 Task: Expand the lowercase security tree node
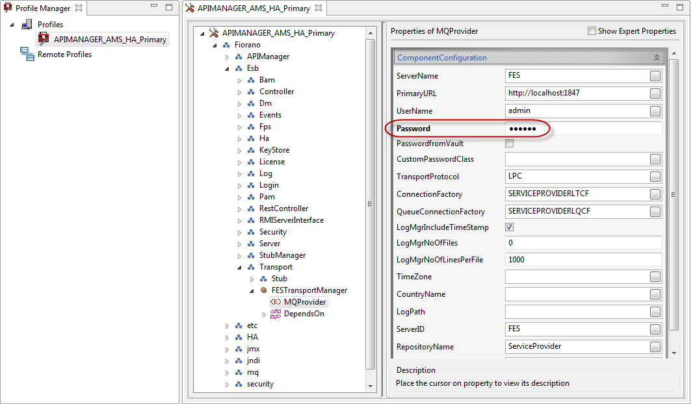click(227, 385)
